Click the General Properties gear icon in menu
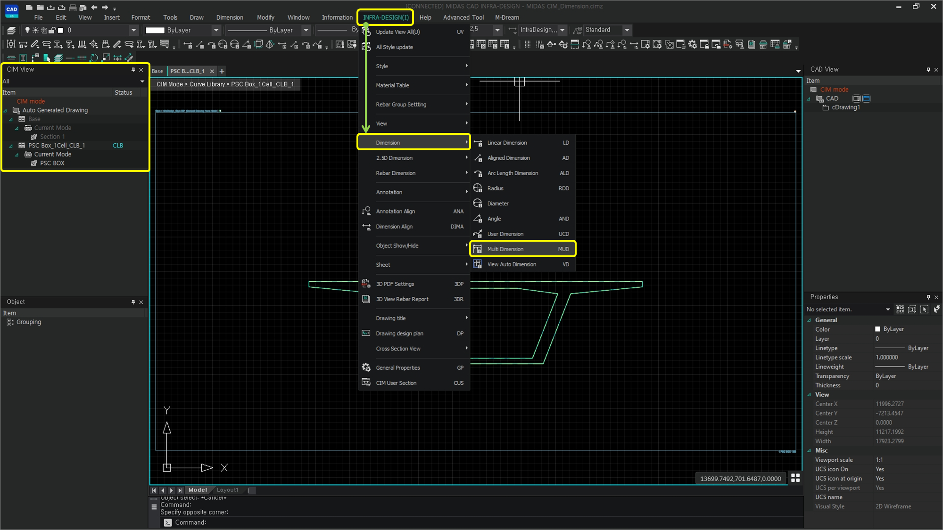943x530 pixels. coord(366,367)
